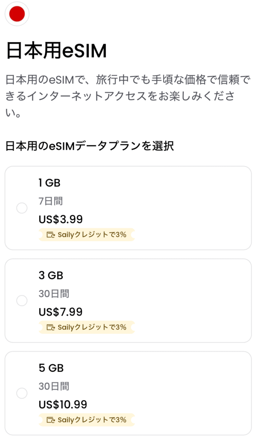
Task: Click the Japan flag icon
Action: [x=17, y=14]
